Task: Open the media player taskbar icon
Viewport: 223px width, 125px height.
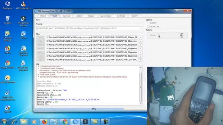Action: point(34,122)
